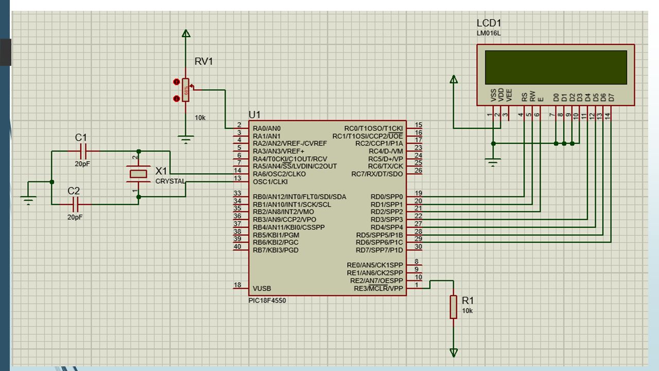Click the PIC18F4550 part name
Screen dimensions: 659x371
coord(267,300)
